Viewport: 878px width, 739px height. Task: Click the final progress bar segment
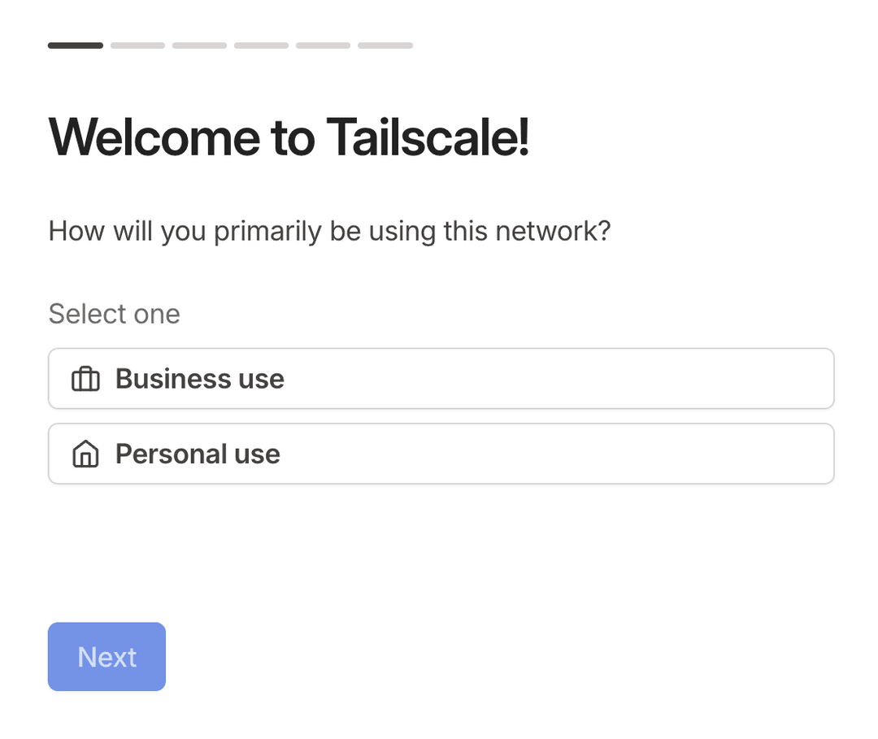(385, 46)
